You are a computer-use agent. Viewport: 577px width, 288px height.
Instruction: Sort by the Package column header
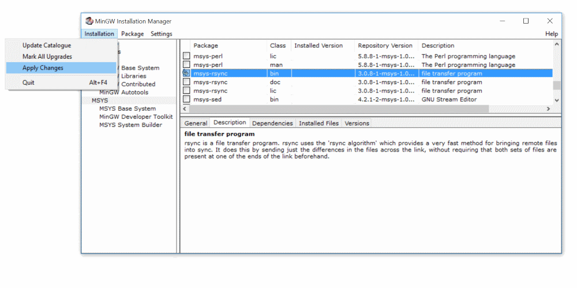[228, 46]
